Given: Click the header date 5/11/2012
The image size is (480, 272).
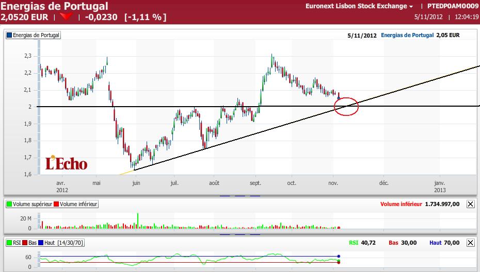Looking at the screenshot, I should click(428, 17).
